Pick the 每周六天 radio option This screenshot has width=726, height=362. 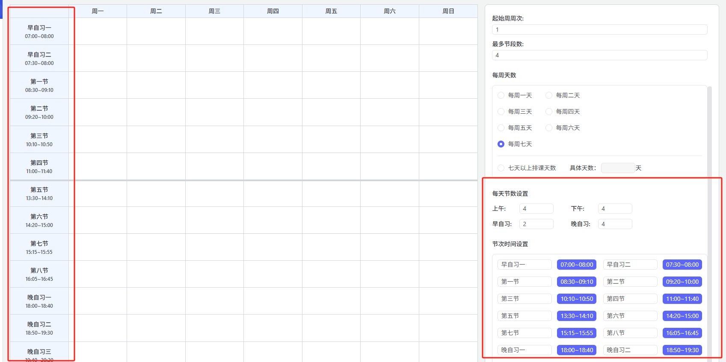pos(549,128)
